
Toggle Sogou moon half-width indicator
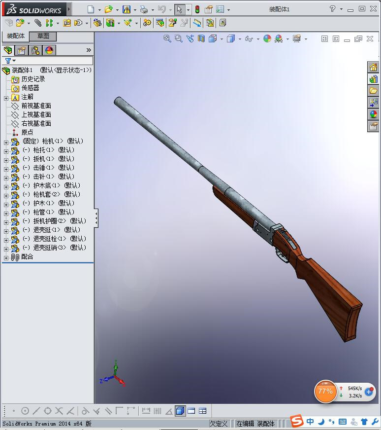pos(321,422)
